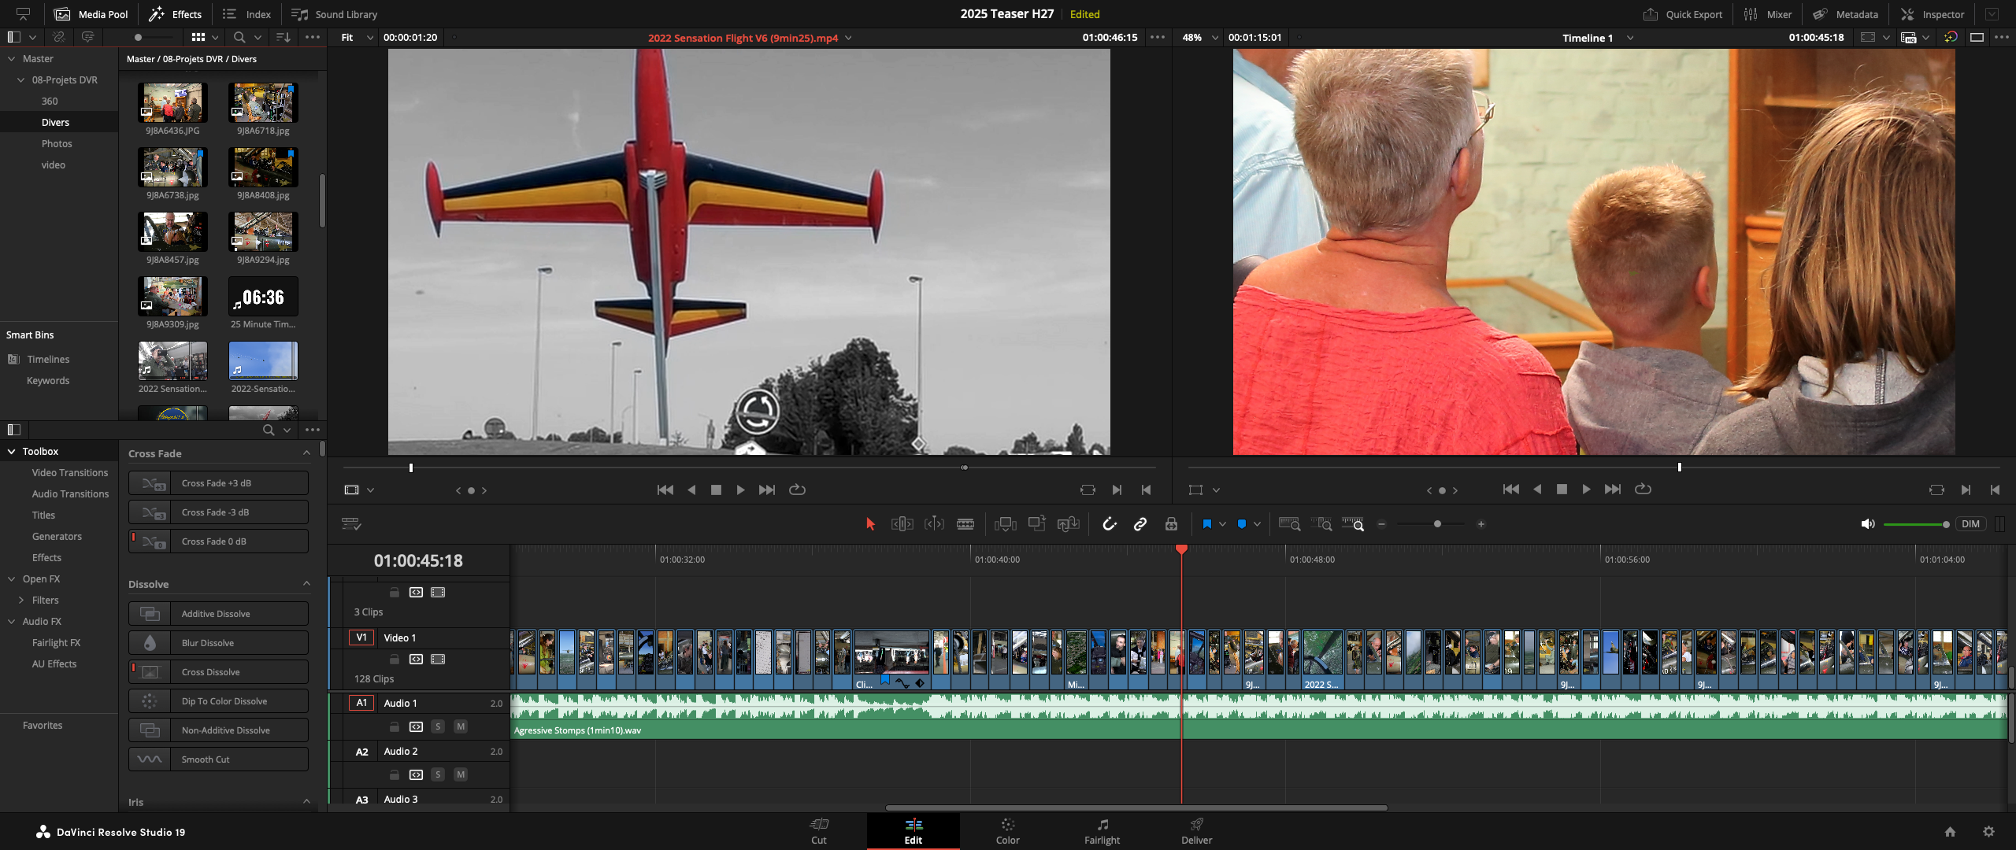
Task: Select the Trim edit mode tool
Action: (902, 524)
